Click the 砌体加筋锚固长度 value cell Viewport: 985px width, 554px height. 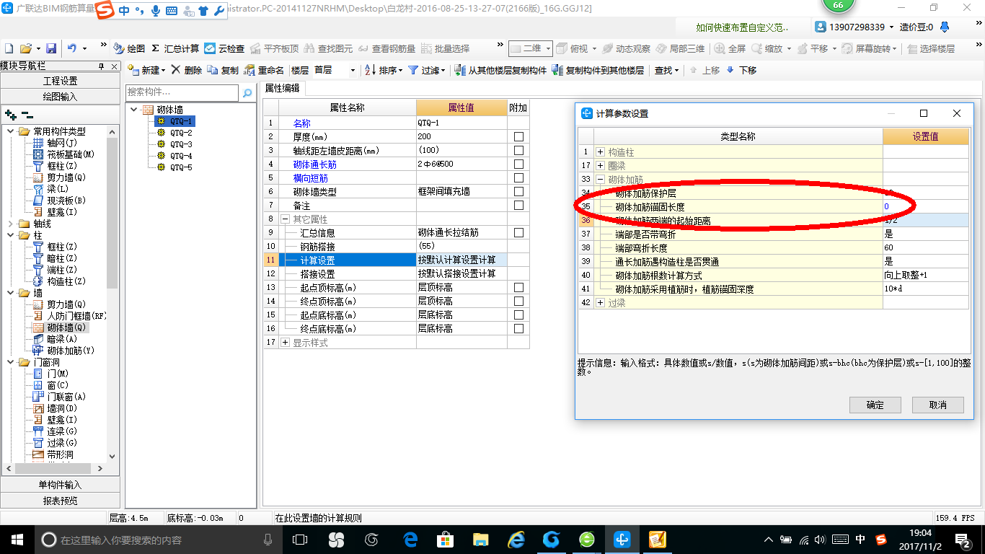(925, 207)
